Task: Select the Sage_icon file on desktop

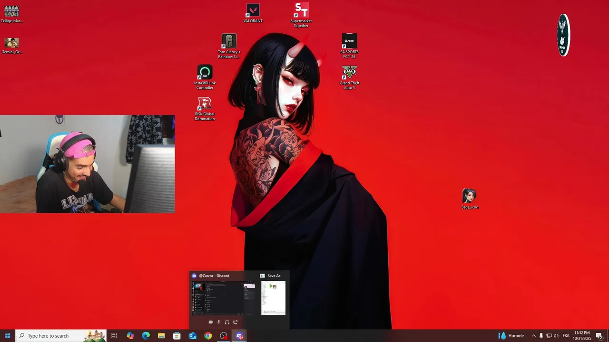Action: [470, 199]
